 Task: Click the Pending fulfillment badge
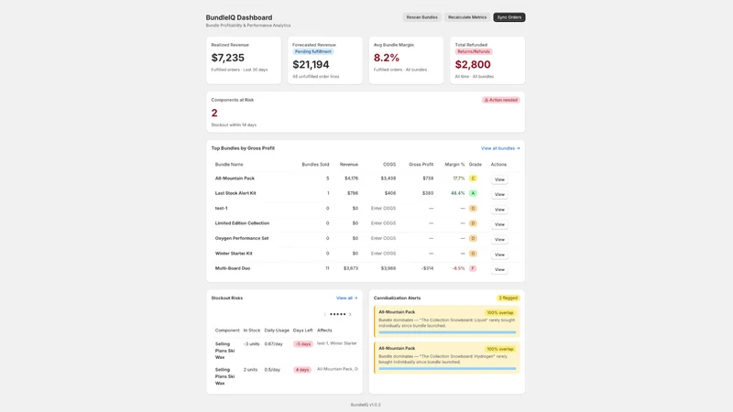(313, 51)
